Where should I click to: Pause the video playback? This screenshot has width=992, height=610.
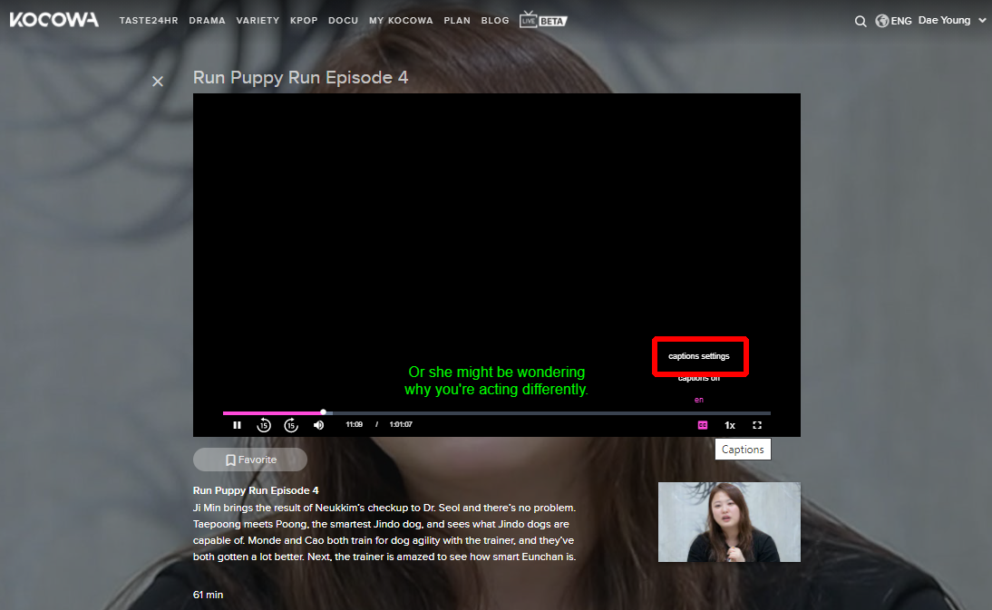pyautogui.click(x=237, y=425)
